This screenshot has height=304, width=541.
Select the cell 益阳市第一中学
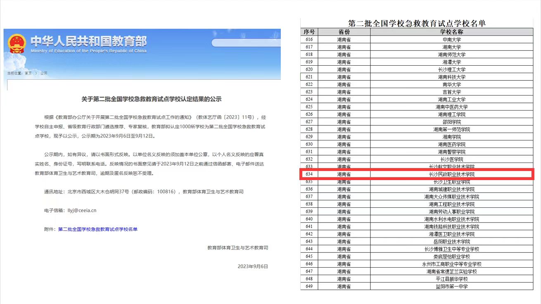tap(452, 286)
